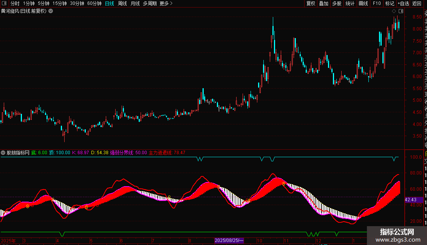Image resolution: width=427 pixels, height=245 pixels.
Task: Click the 复权 adjustment button
Action: click(x=311, y=3)
